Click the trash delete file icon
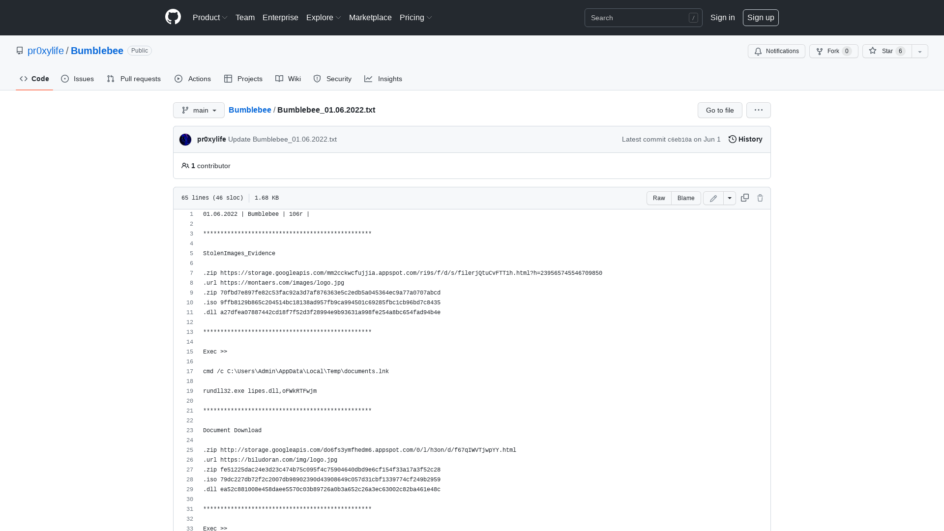Viewport: 944px width, 531px height. point(760,198)
